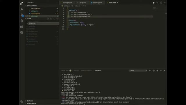Open the Extensions view
This screenshot has height=105, width=186.
22,27
